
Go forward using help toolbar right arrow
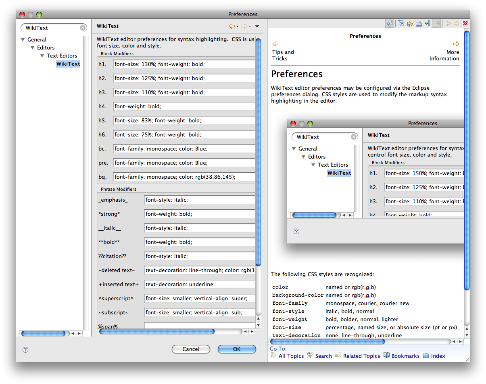click(457, 23)
